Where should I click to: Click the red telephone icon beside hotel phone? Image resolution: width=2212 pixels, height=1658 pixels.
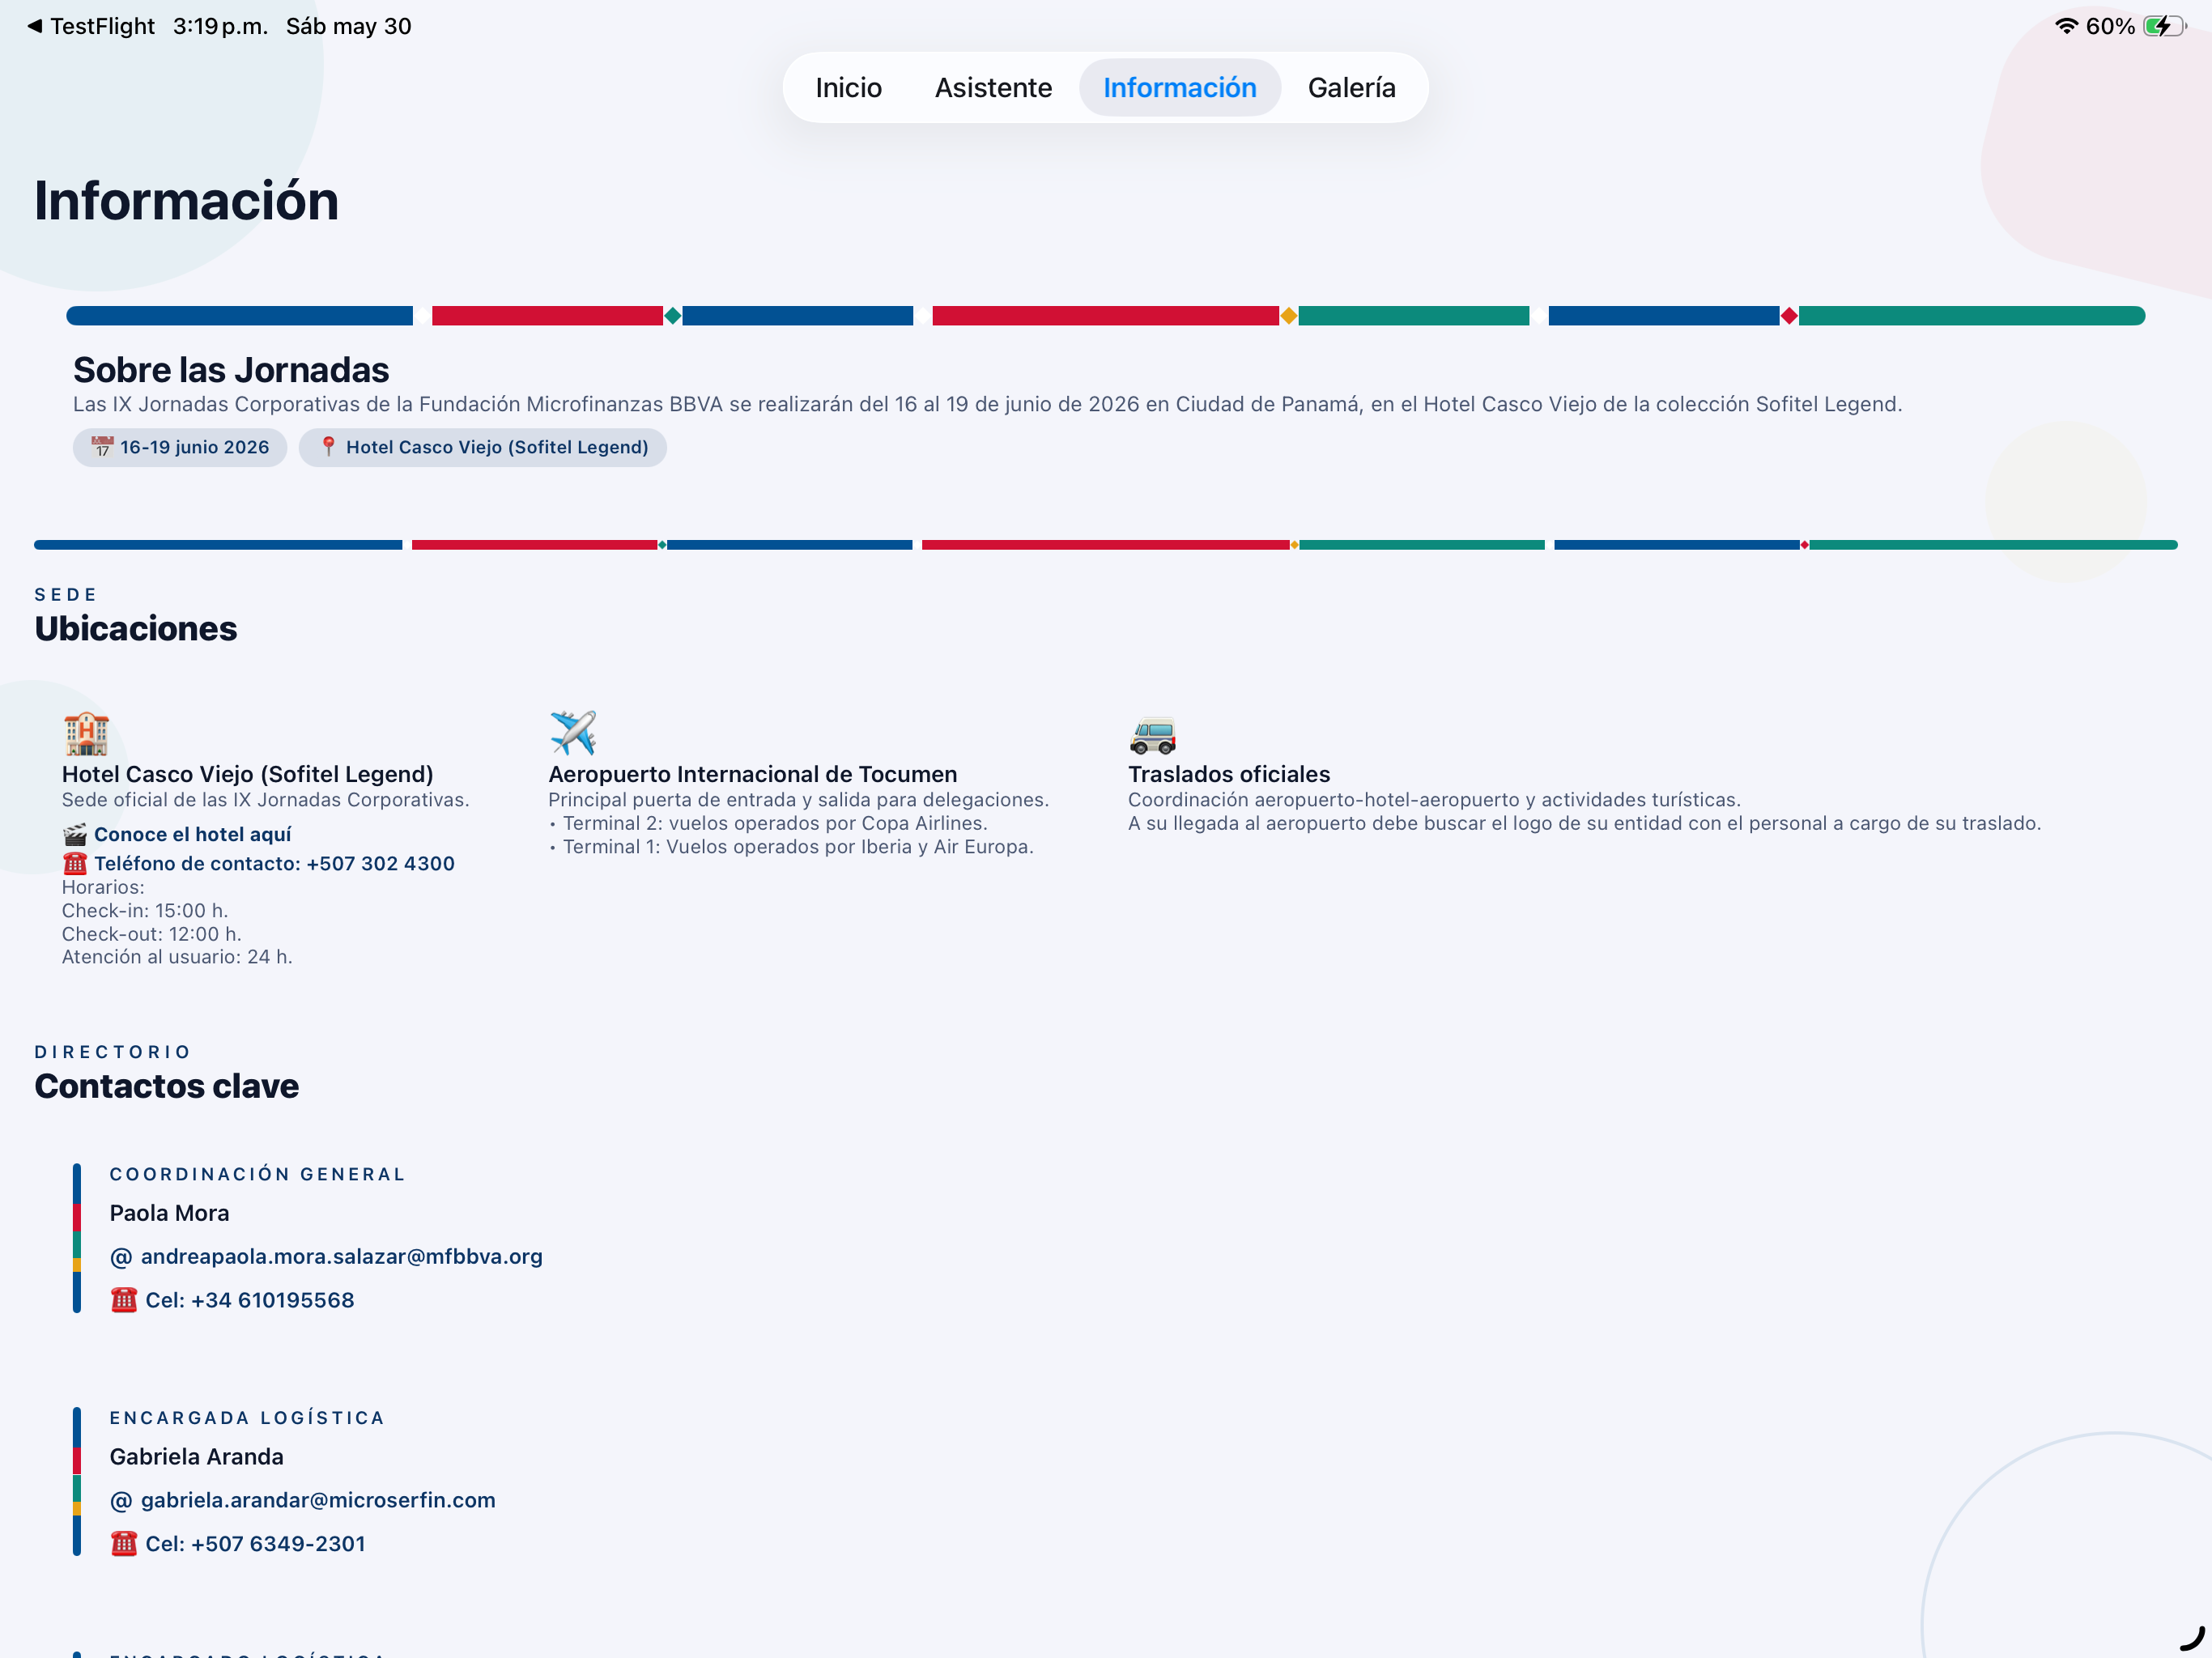coord(75,863)
